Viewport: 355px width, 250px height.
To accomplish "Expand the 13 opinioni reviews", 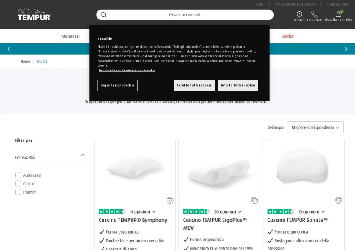I will [x=312, y=212].
